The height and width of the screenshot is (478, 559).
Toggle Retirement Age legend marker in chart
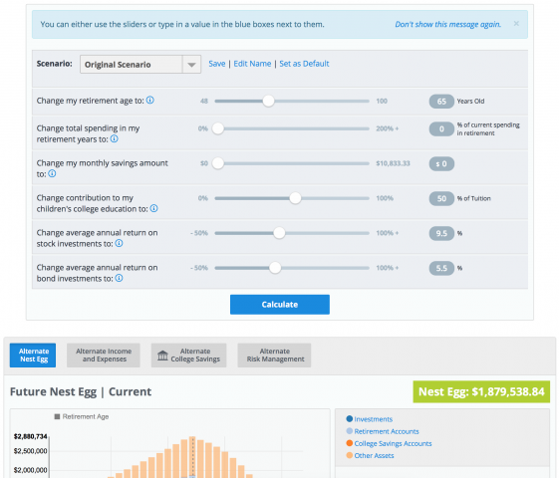57,416
